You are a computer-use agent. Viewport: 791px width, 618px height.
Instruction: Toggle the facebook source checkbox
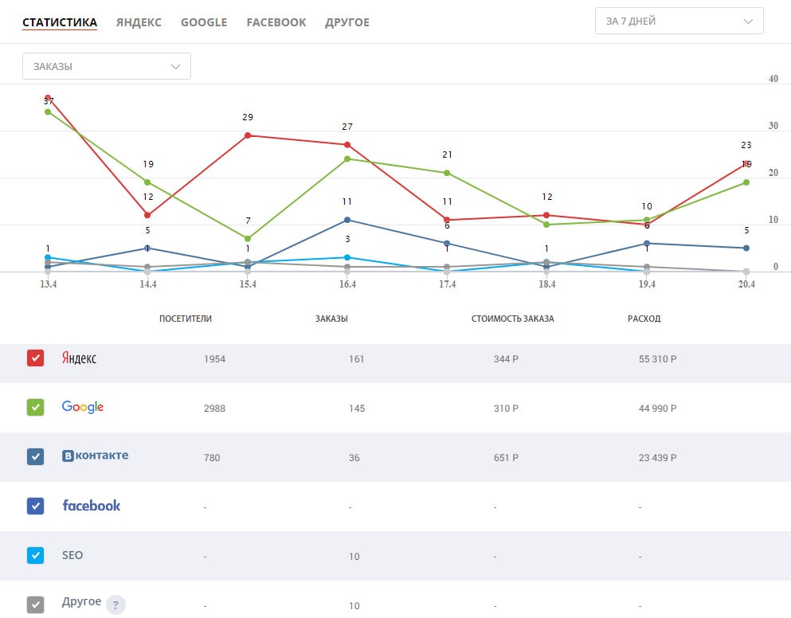pyautogui.click(x=35, y=506)
